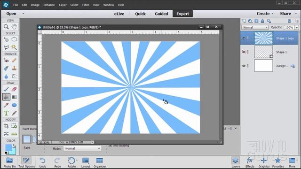Image resolution: width=301 pixels, height=169 pixels.
Task: Open the Layer menu
Action: pyautogui.click(x=63, y=5)
